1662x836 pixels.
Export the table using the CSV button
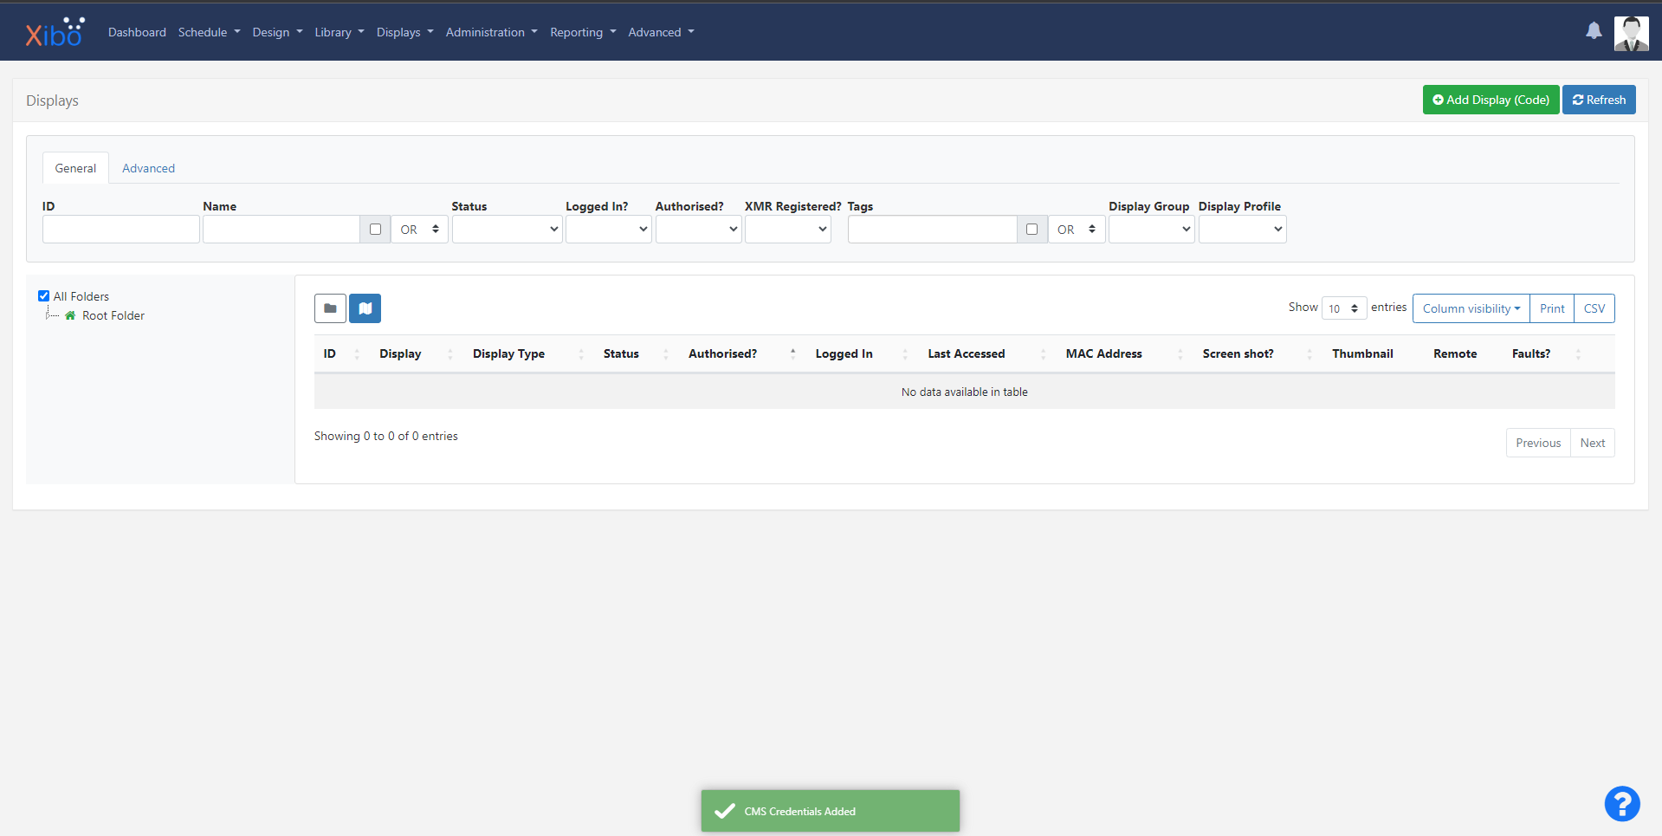coord(1594,308)
